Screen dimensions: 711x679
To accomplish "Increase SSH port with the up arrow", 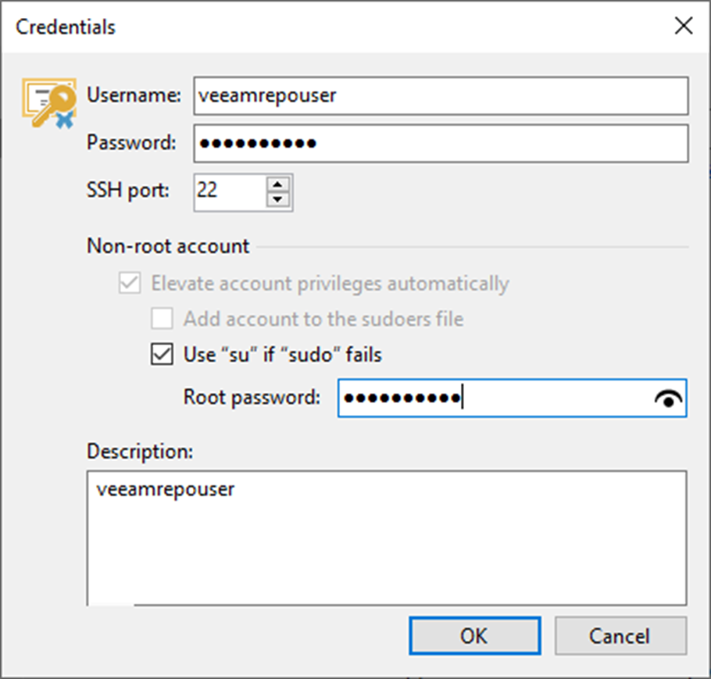I will pyautogui.click(x=278, y=184).
